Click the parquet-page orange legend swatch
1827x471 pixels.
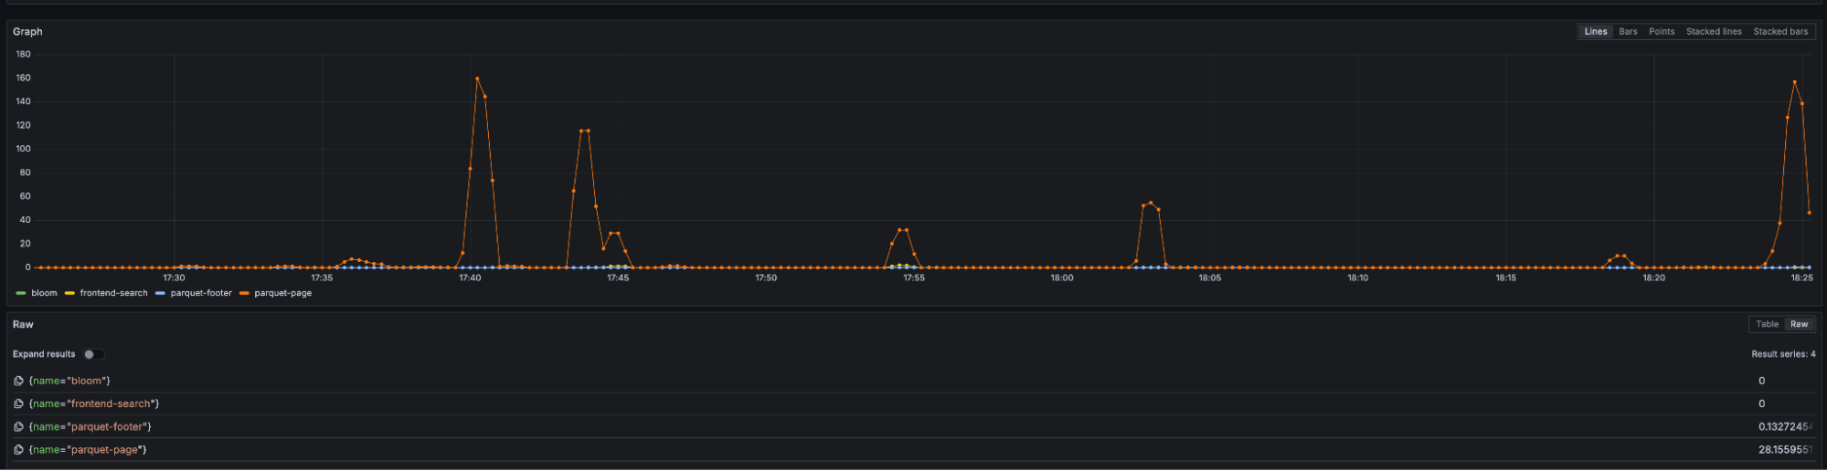(x=244, y=293)
